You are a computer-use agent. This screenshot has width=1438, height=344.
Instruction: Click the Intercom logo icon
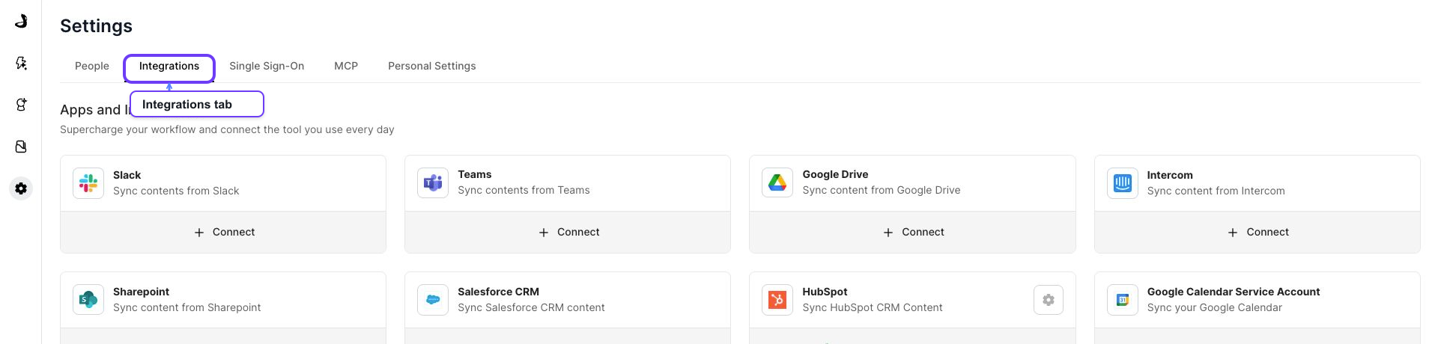[x=1123, y=183]
